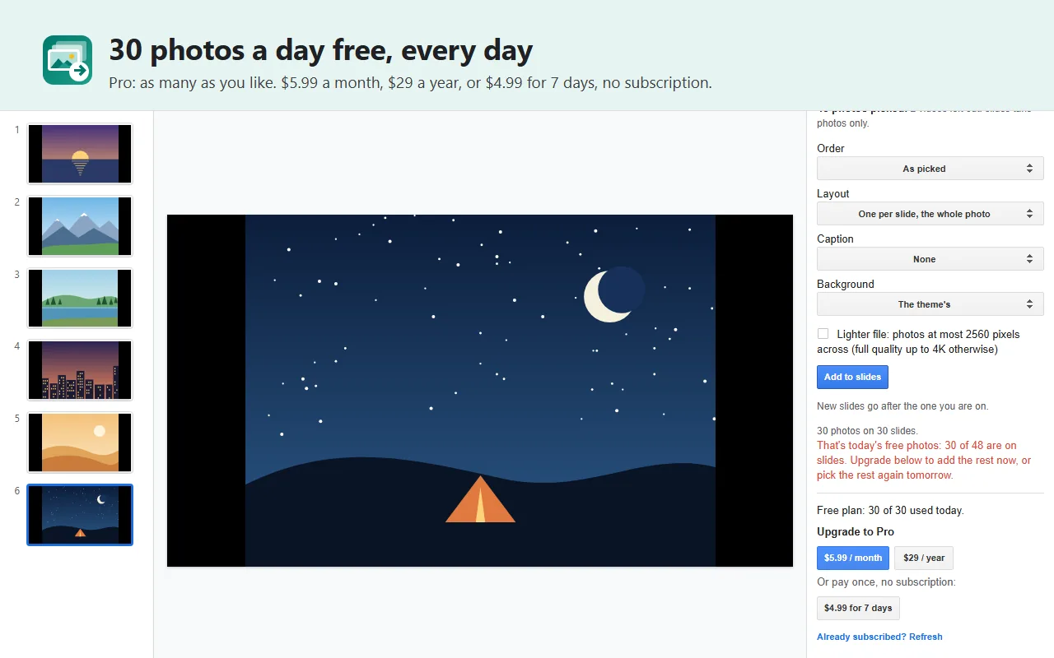Choose the $29 / year plan

point(924,558)
